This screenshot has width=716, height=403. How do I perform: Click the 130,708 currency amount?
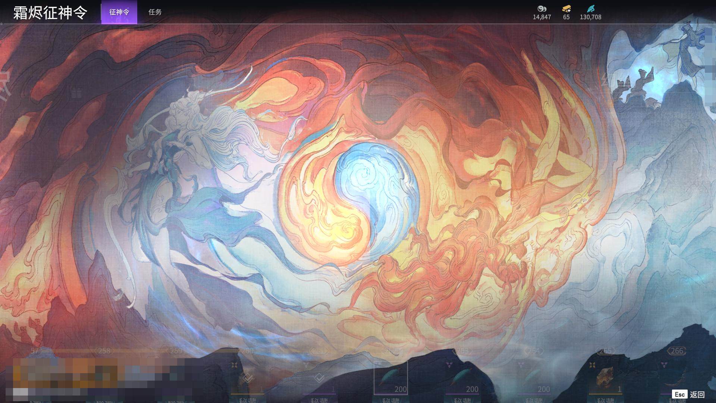[x=590, y=17]
